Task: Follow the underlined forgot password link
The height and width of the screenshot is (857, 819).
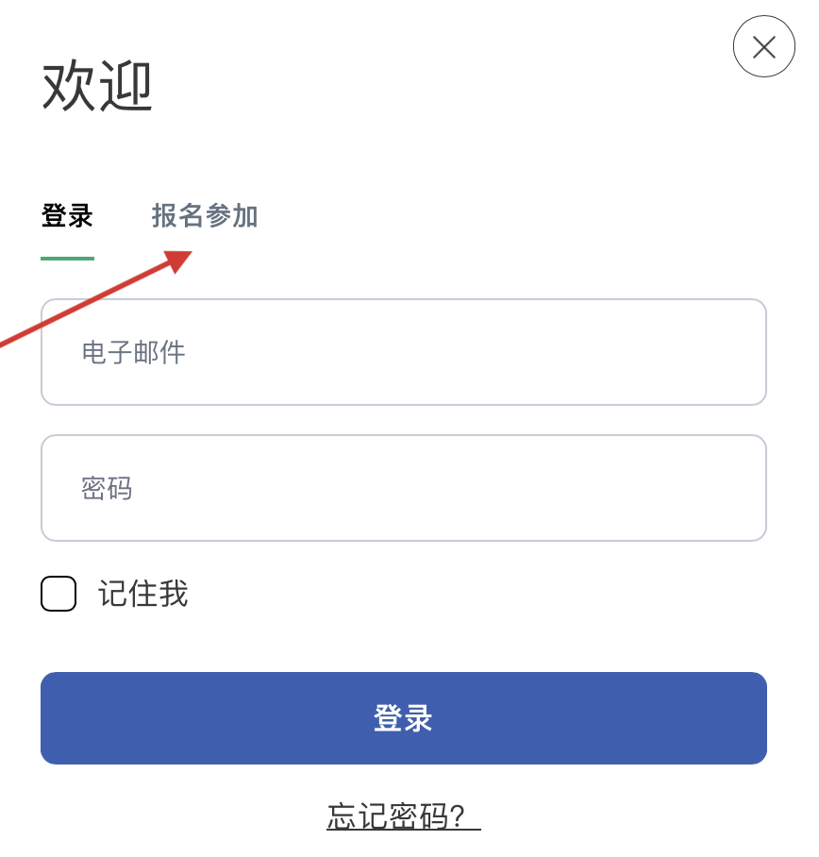Action: click(403, 816)
